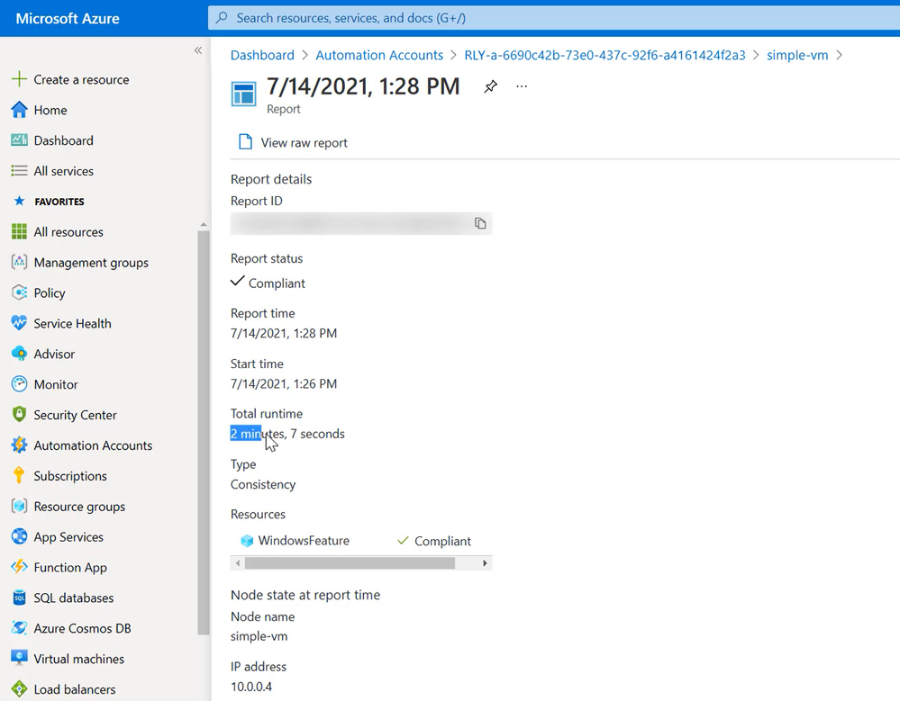Click the Start time value 1:26 PM

(x=284, y=383)
